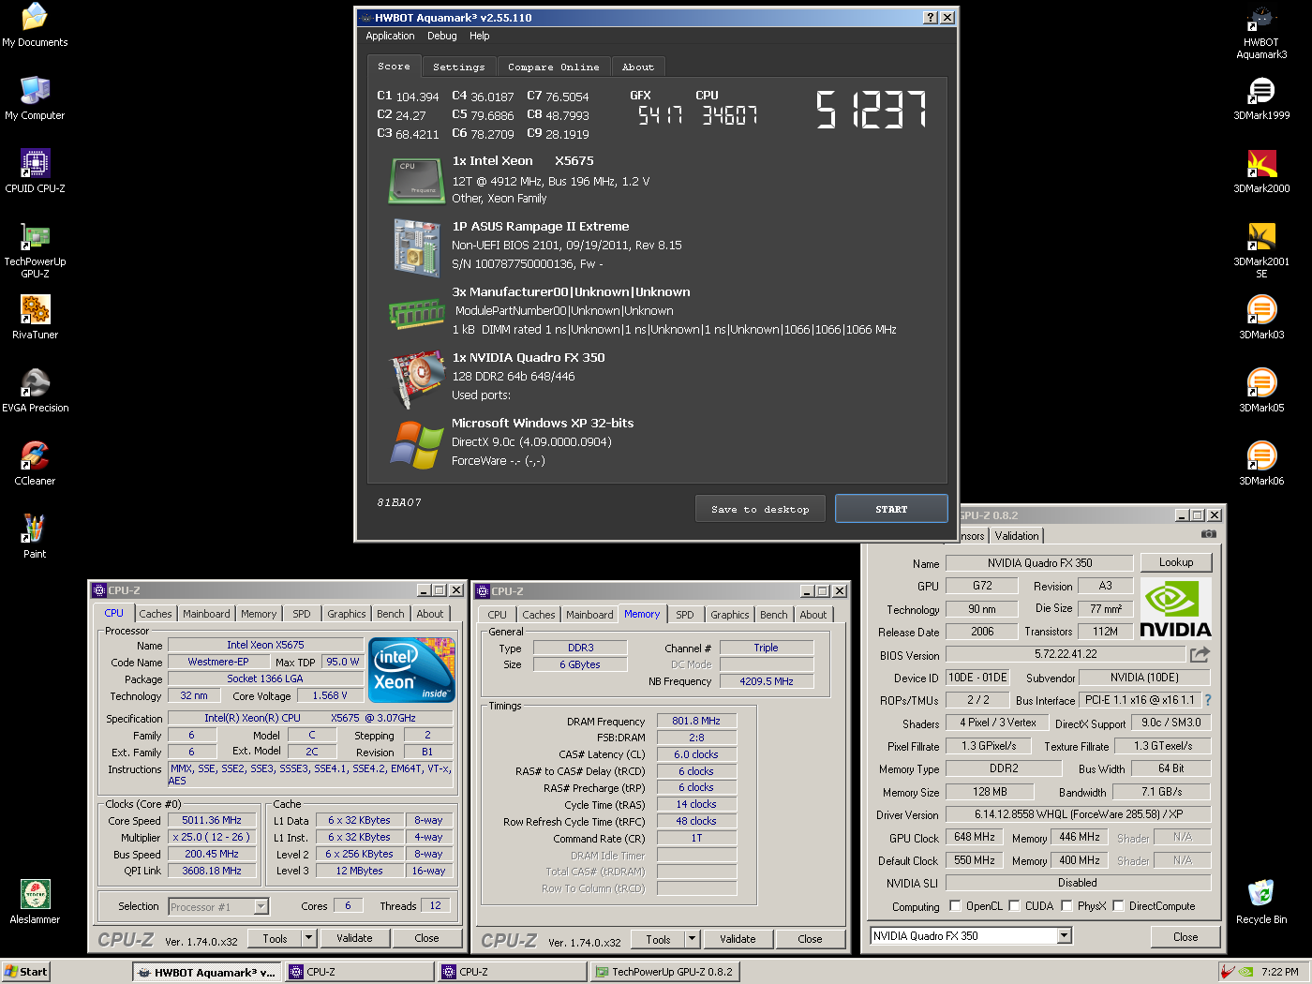Open 3DMark2000 desktop icon
This screenshot has width=1312, height=984.
tap(1261, 171)
